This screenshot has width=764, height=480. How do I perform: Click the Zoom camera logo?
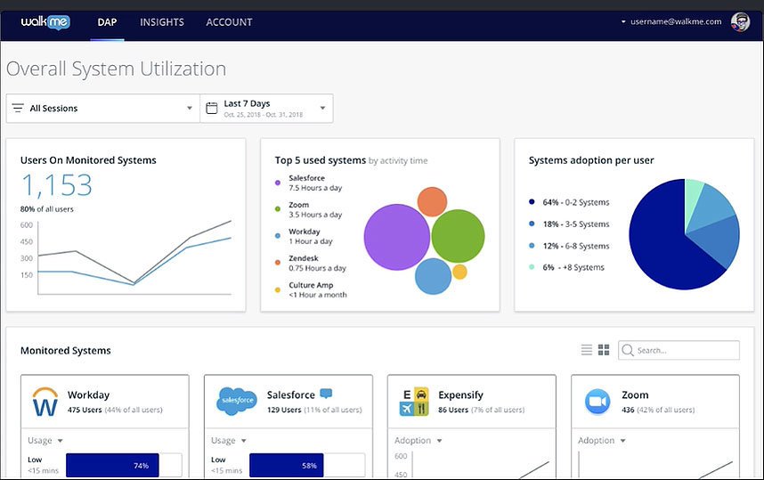pos(597,402)
